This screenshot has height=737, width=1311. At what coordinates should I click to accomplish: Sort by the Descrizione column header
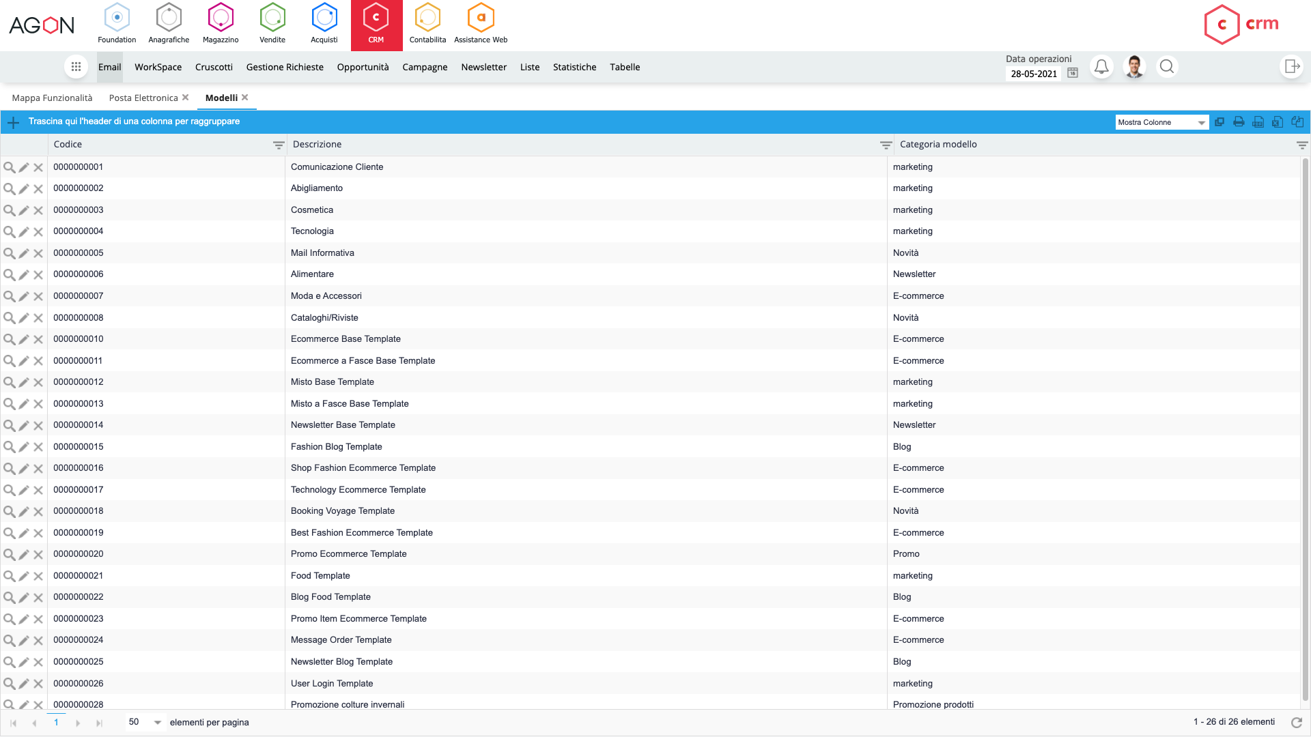click(x=317, y=145)
